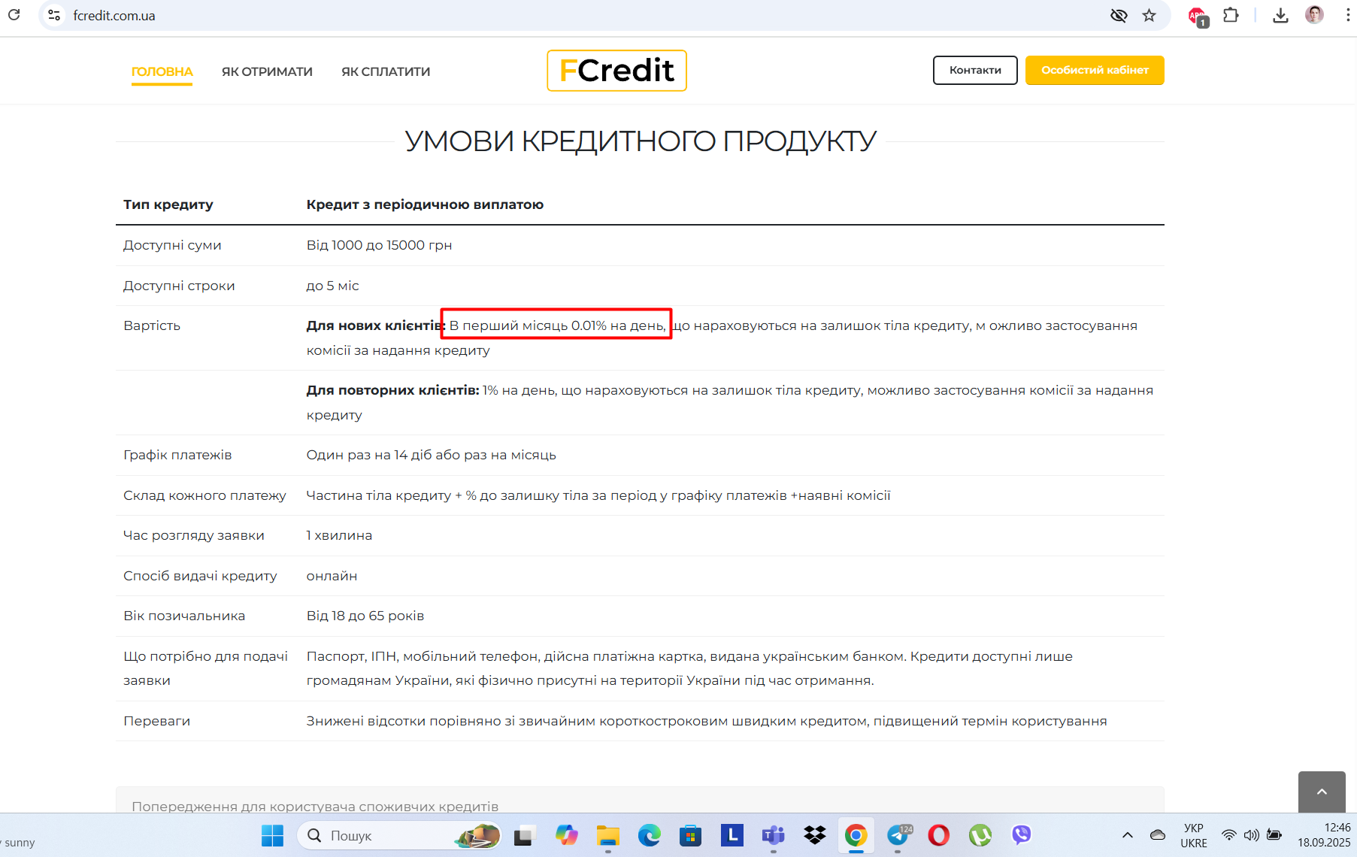Switch the УКР keyboard language indicator
Viewport: 1357px width, 857px height.
1194,835
